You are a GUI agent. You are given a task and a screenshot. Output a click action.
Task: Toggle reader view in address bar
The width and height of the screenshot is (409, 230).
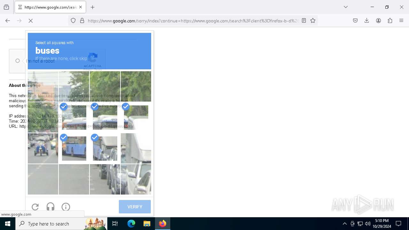[304, 21]
